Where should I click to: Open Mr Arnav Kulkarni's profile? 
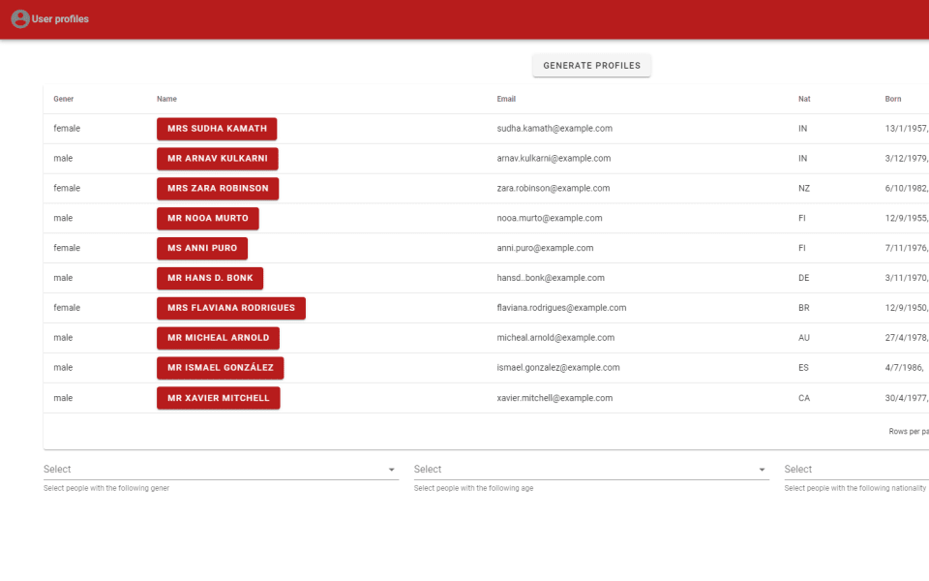(x=218, y=158)
